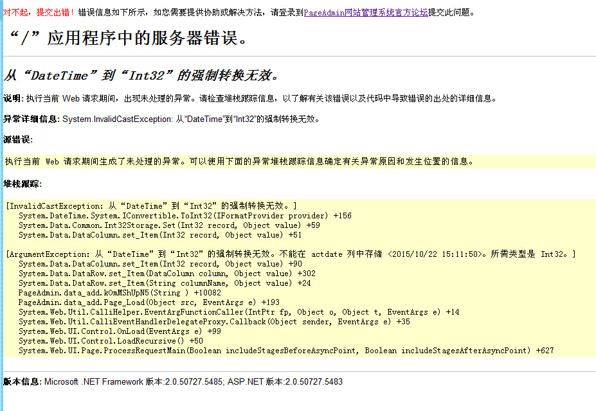Screen dimensions: 596x411
Task: Click the italic DateTime到Int32强制转换无效 subheading
Action: [141, 75]
